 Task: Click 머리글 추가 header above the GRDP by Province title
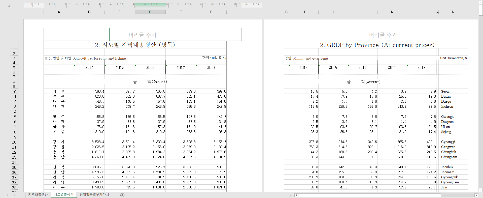click(383, 35)
